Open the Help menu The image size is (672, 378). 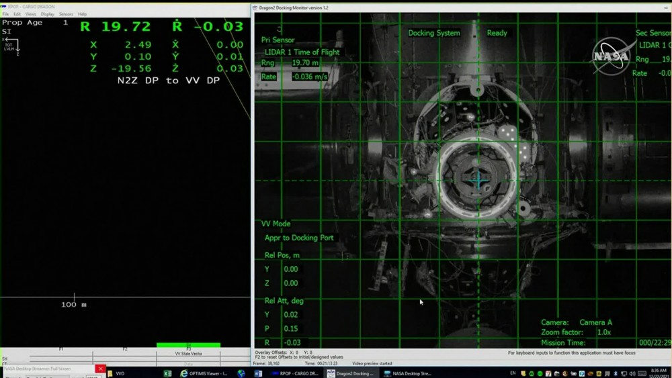point(82,14)
